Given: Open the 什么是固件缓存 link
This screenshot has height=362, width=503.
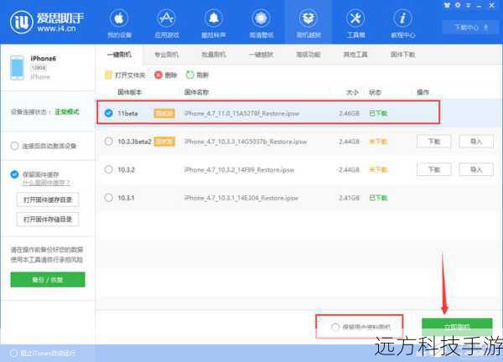Looking at the screenshot, I should coord(46,183).
